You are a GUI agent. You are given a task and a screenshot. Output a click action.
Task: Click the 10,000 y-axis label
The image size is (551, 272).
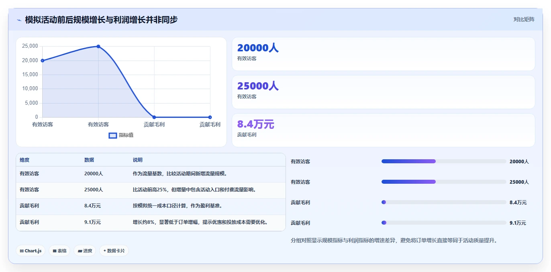pos(30,89)
